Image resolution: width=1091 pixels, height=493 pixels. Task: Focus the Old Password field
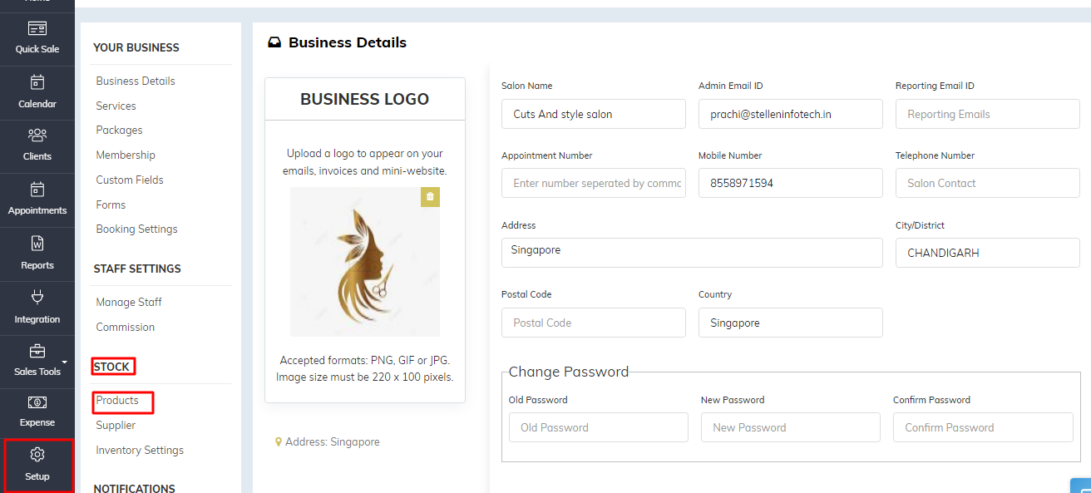598,427
